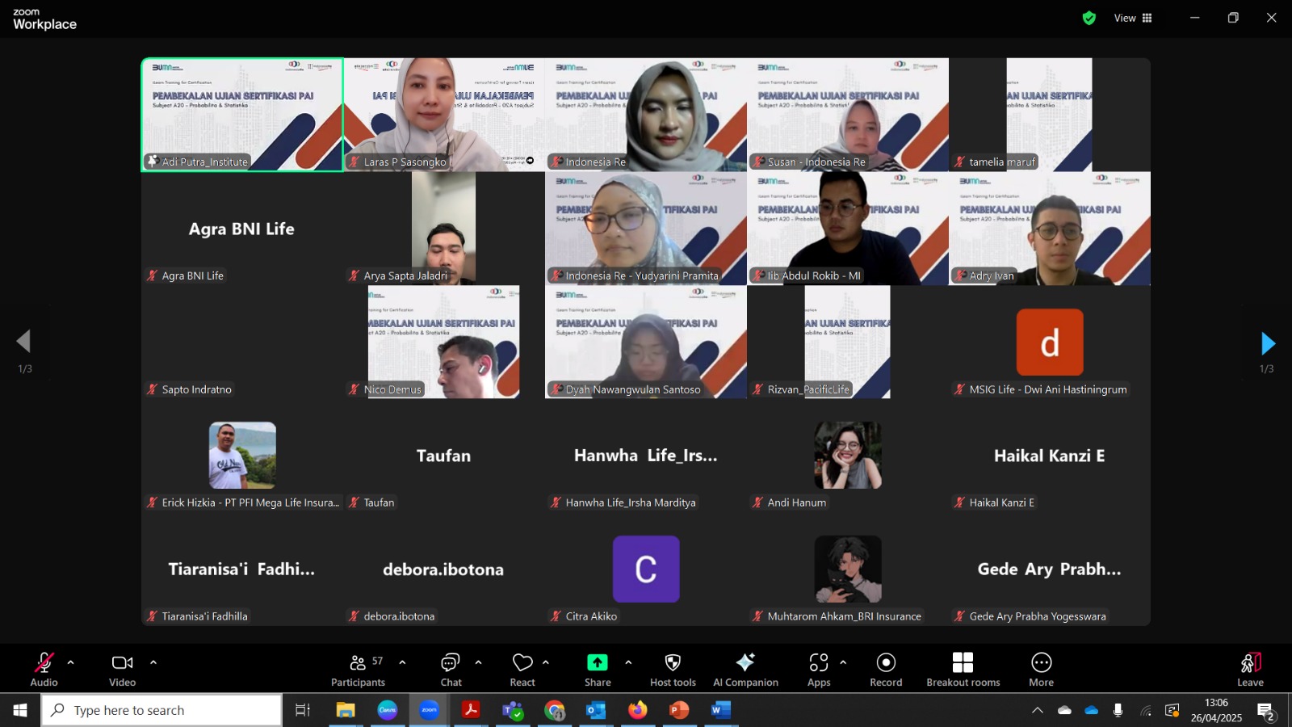Open Breakout rooms
Viewport: 1292px width, 727px height.
963,670
